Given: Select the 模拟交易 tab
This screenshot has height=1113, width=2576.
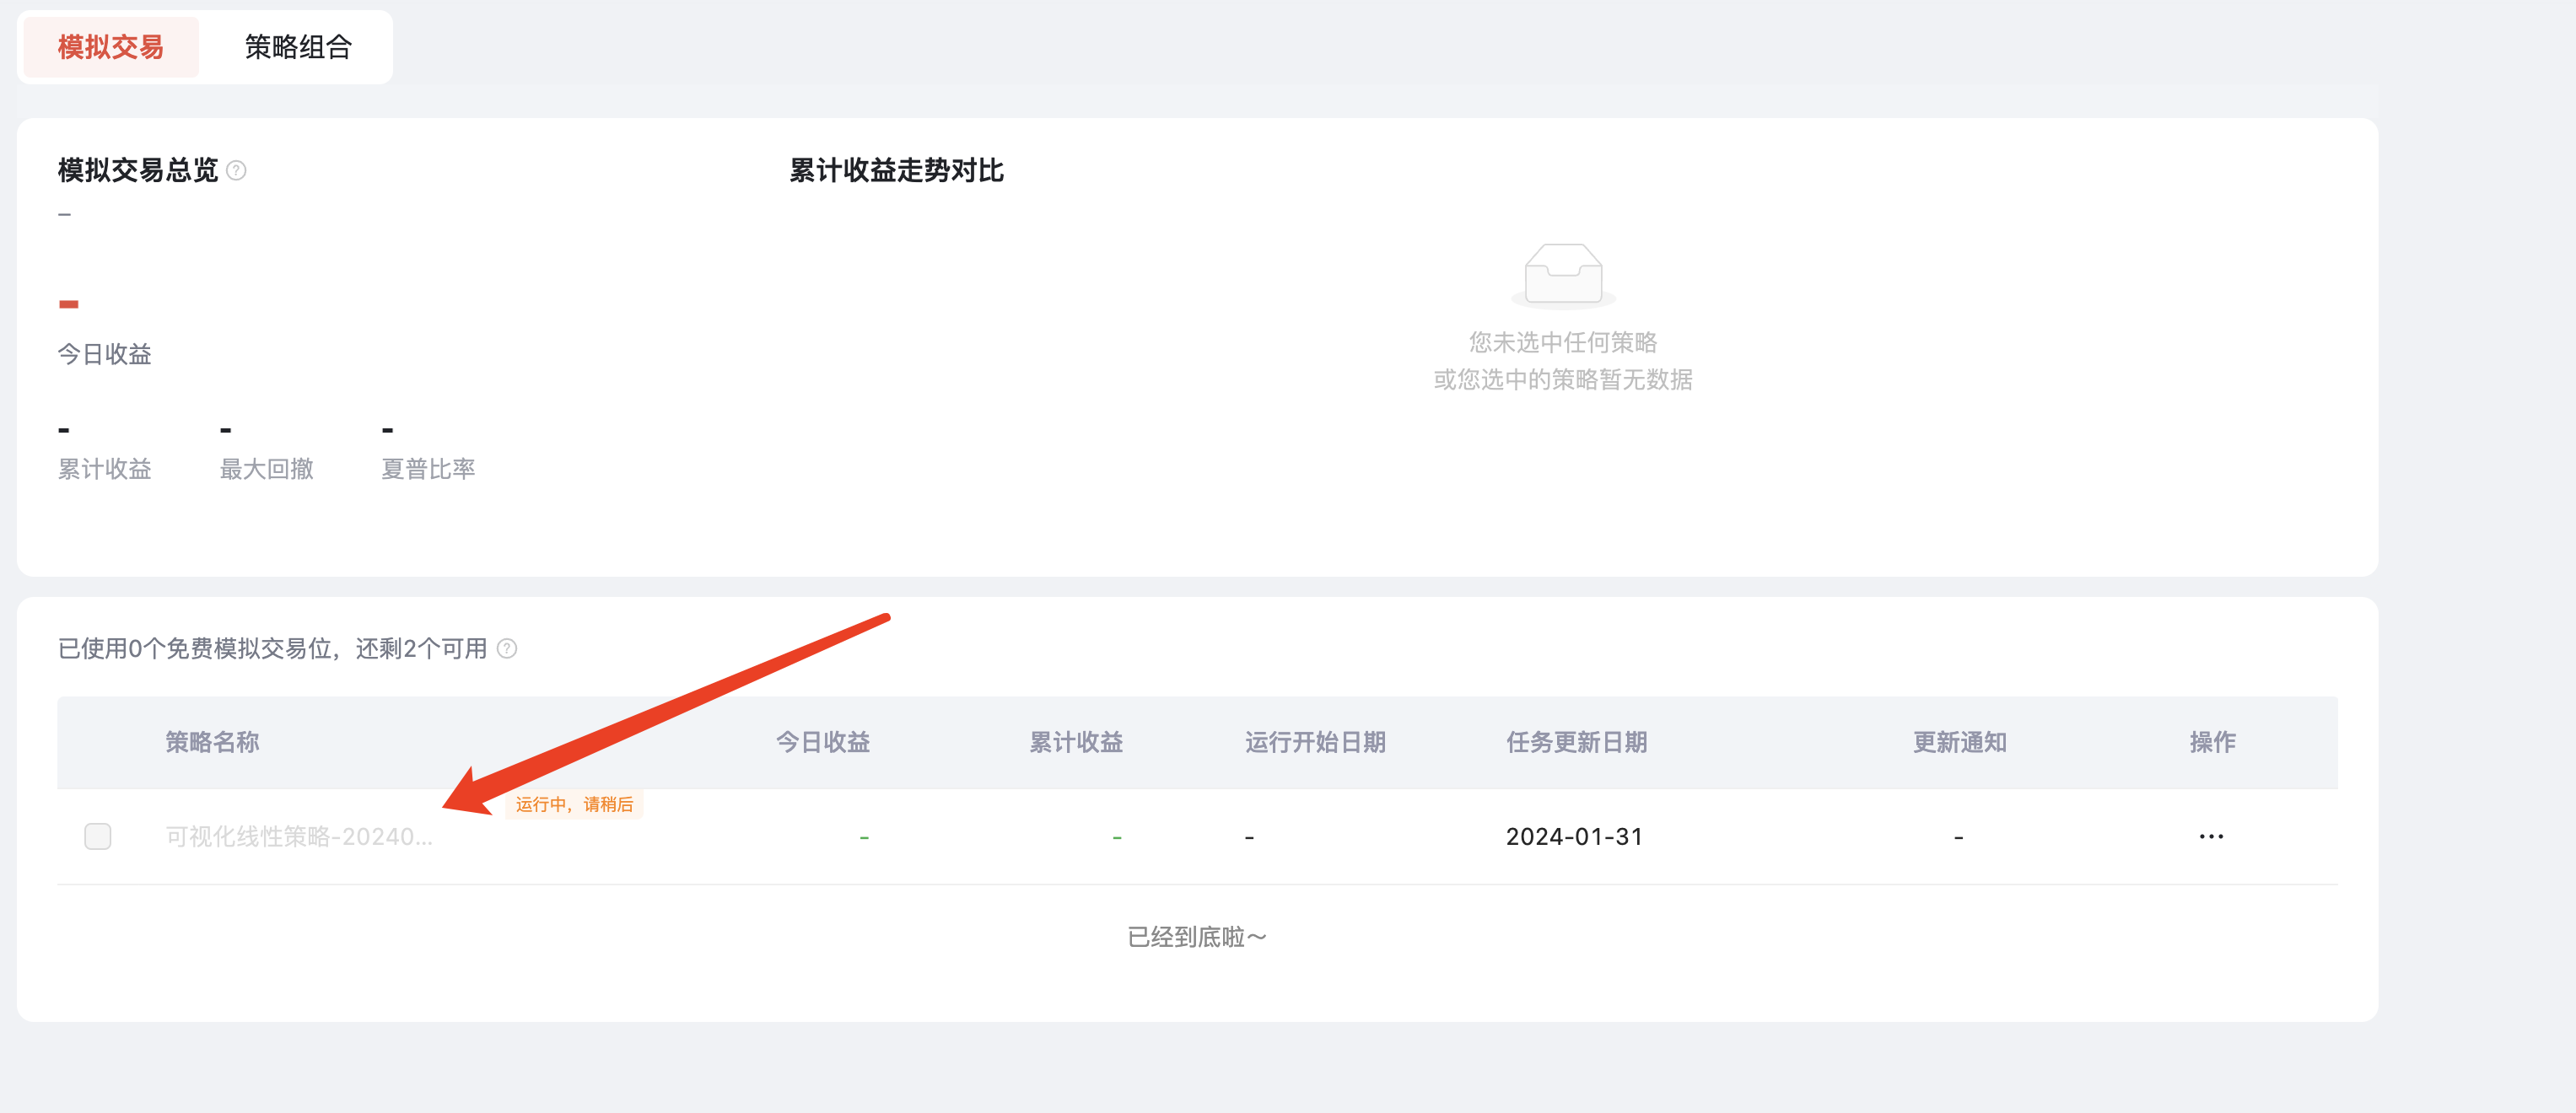Looking at the screenshot, I should 110,47.
